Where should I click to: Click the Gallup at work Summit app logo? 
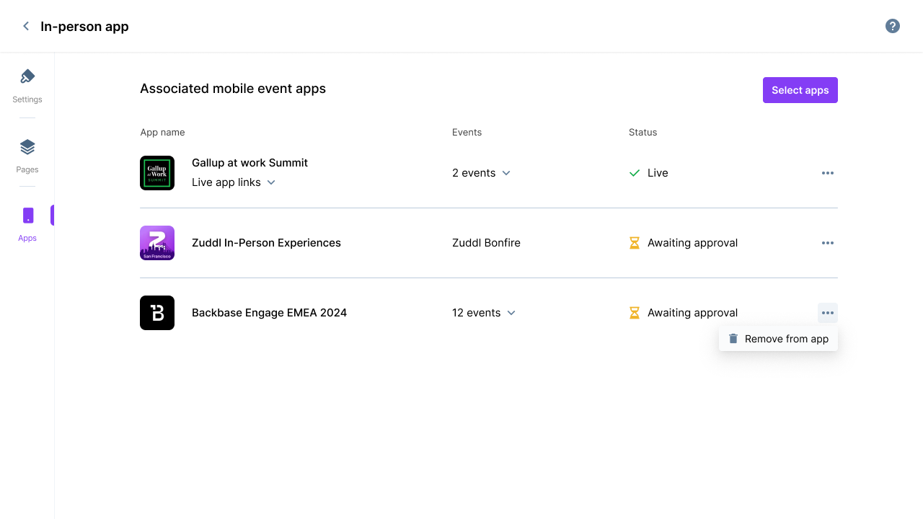coord(157,173)
